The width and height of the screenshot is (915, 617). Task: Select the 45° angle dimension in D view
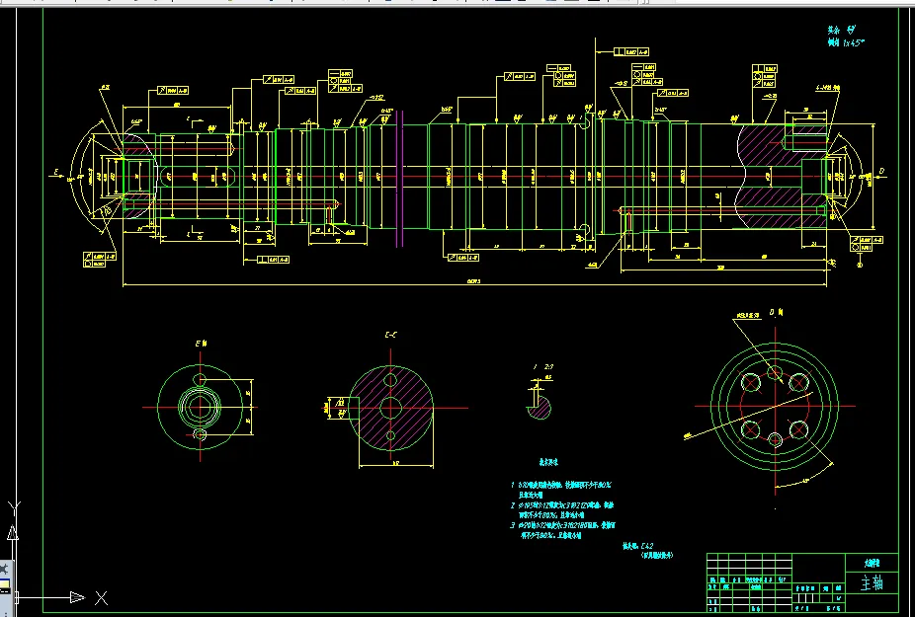coord(805,481)
